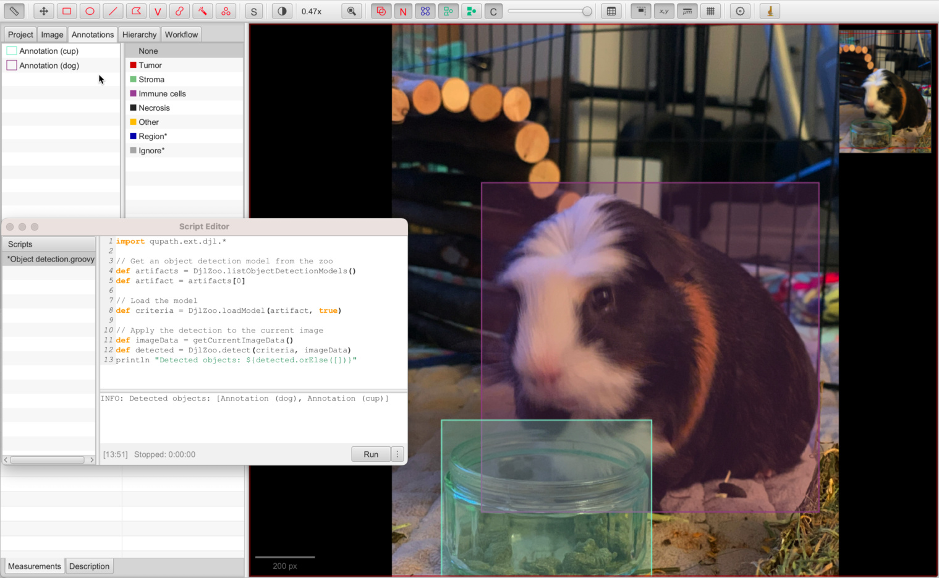Select Annotation (dog) in the list
The image size is (939, 578).
pyautogui.click(x=61, y=66)
